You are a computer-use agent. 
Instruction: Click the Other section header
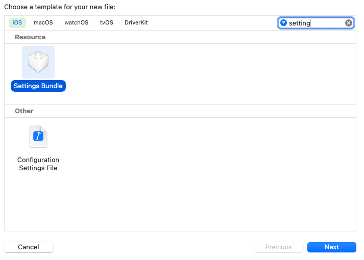(24, 111)
